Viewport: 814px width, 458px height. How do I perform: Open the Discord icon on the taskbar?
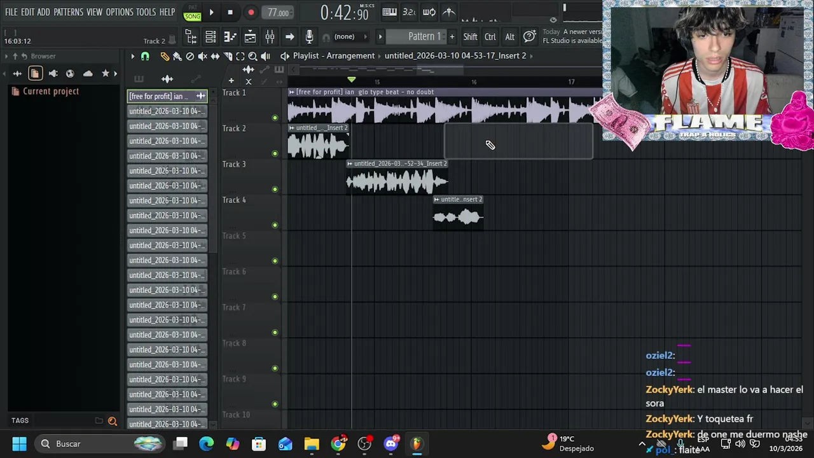click(391, 443)
